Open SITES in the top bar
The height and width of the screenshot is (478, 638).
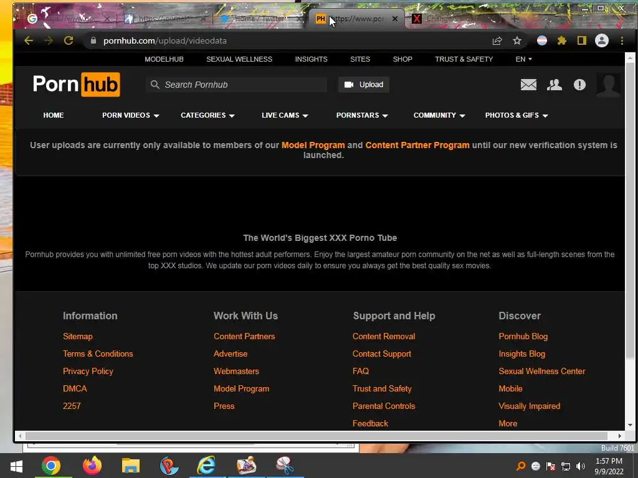pos(360,59)
